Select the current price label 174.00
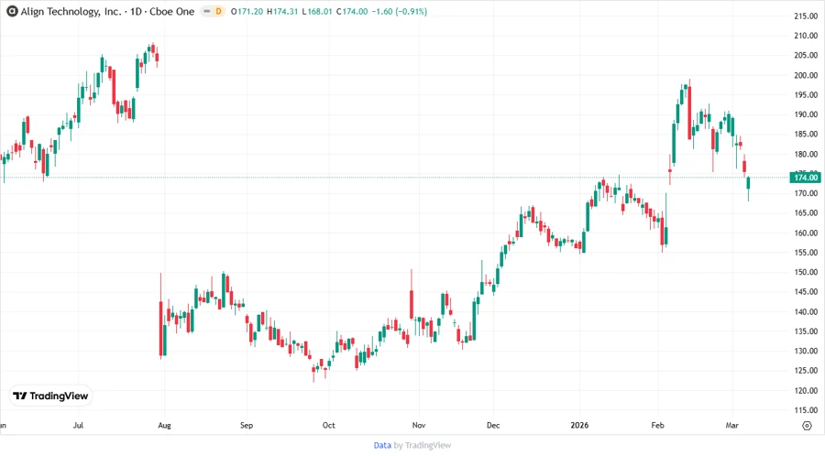 click(x=806, y=178)
